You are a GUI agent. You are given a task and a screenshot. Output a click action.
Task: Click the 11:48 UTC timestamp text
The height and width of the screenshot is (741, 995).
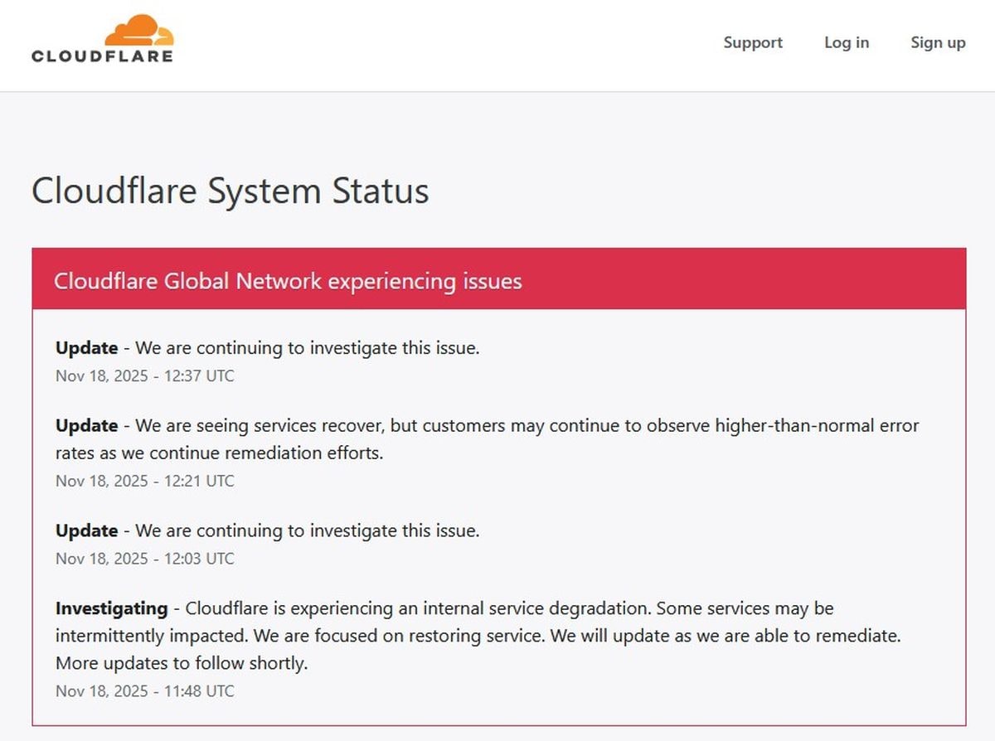(144, 690)
